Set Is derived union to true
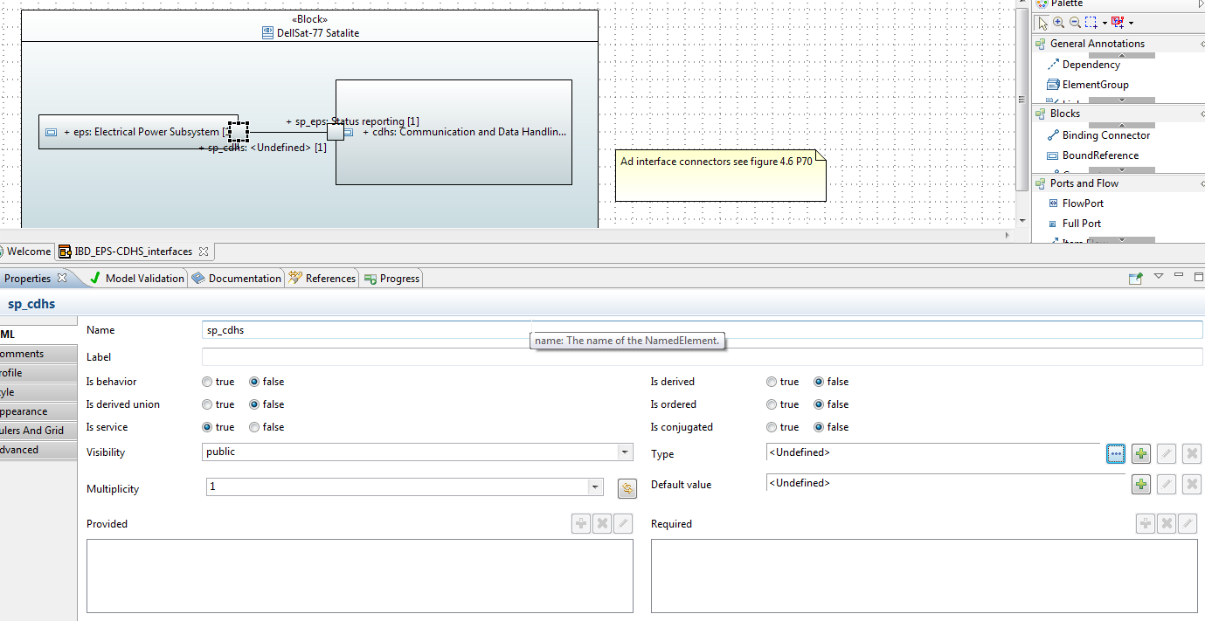 (x=207, y=404)
